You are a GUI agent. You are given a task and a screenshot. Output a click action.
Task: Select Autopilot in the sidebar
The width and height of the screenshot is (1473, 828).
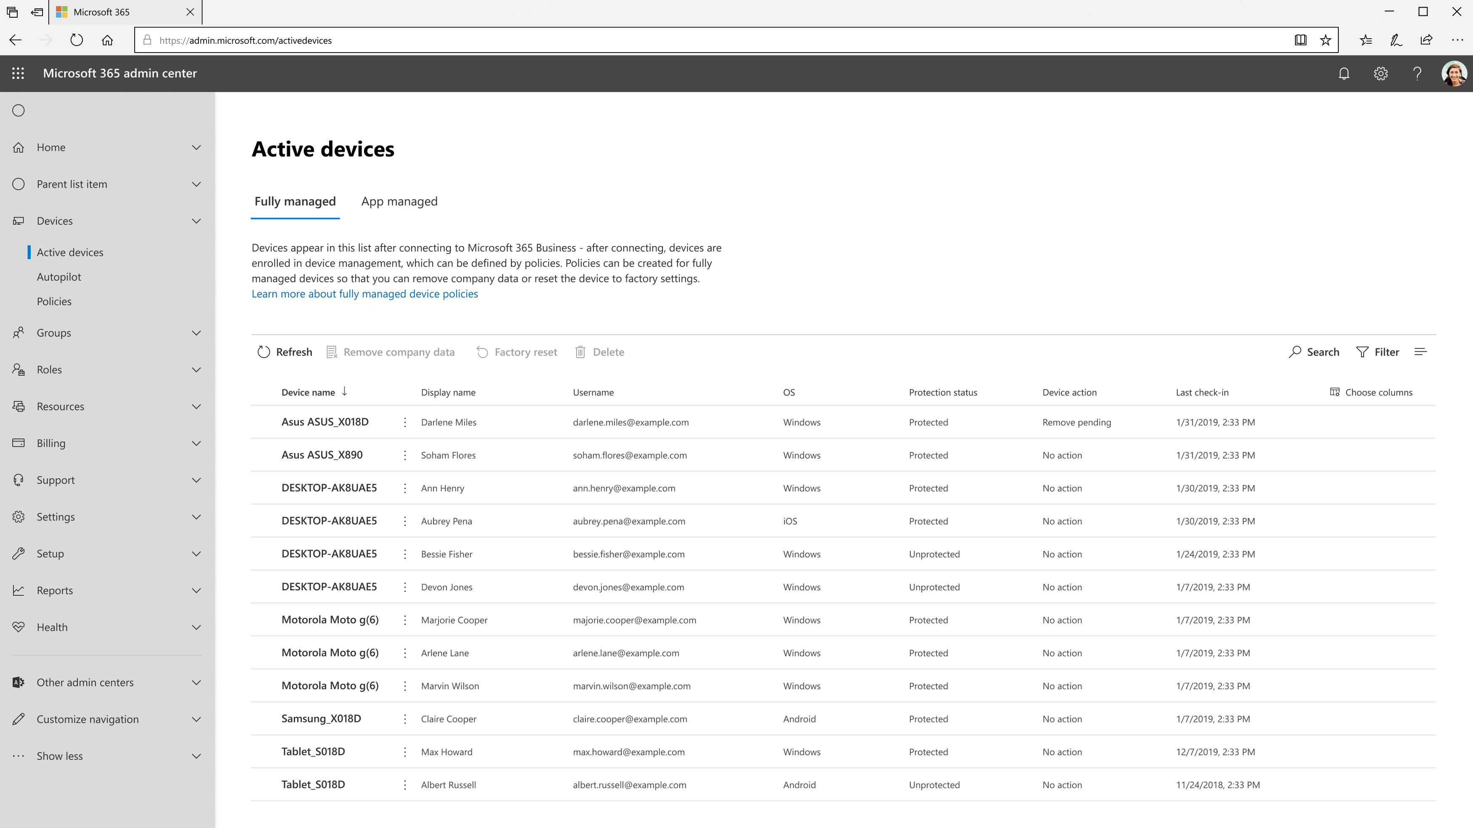pos(59,276)
